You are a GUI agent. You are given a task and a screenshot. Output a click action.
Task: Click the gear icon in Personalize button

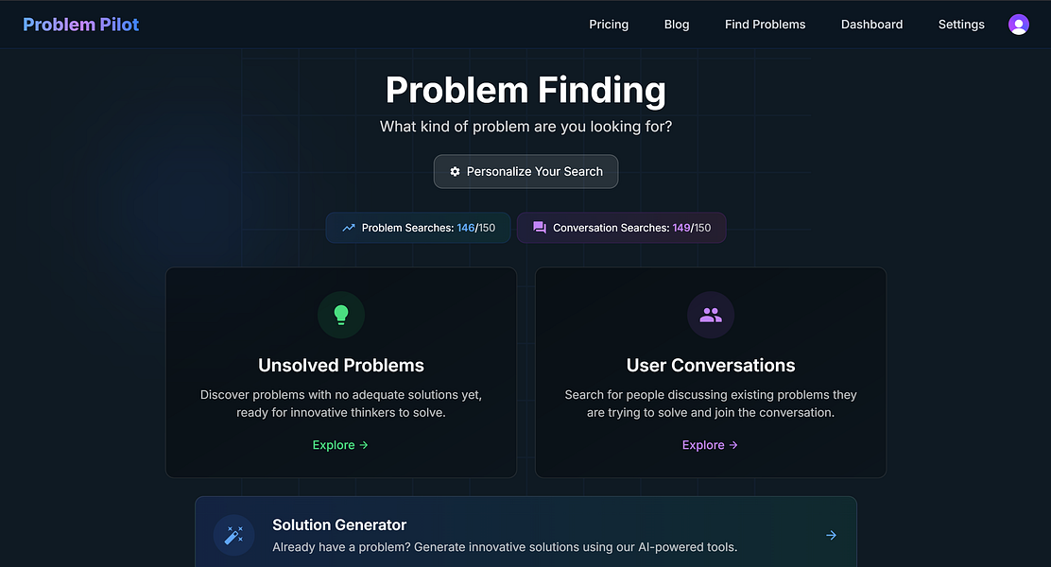[455, 172]
